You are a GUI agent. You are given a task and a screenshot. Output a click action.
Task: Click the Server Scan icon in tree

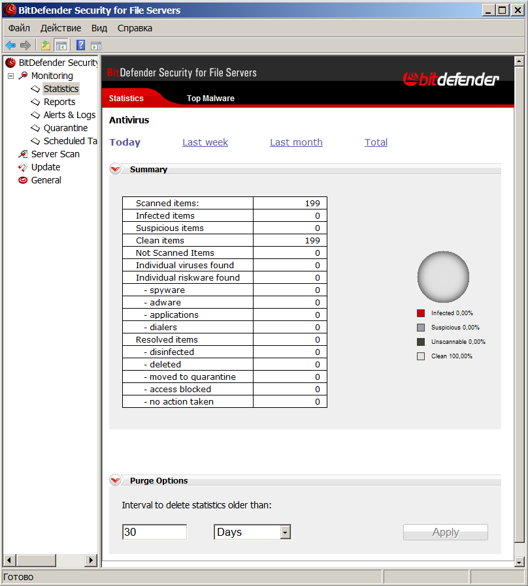point(24,154)
